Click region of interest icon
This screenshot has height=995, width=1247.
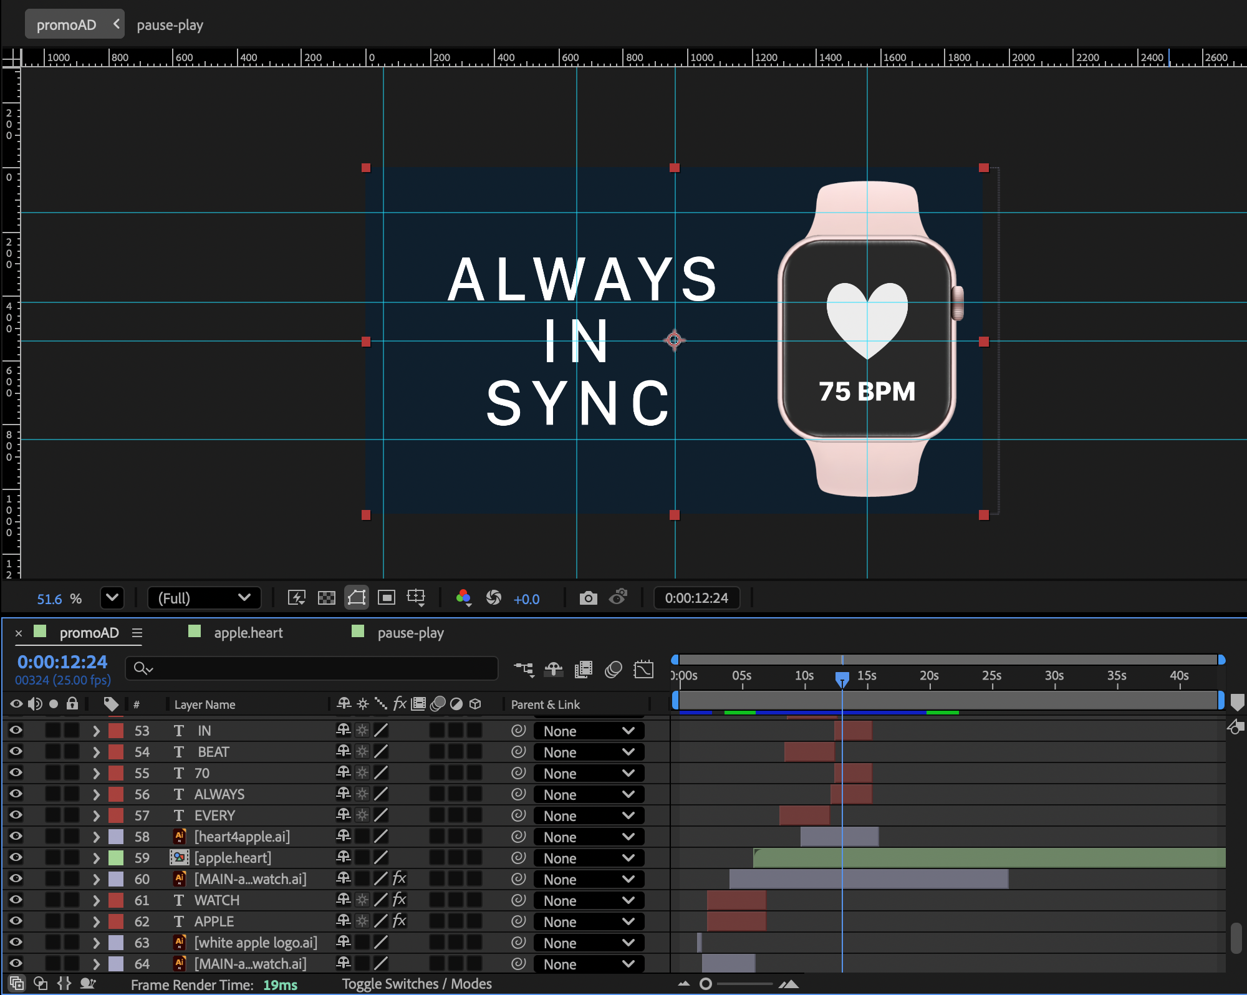387,598
